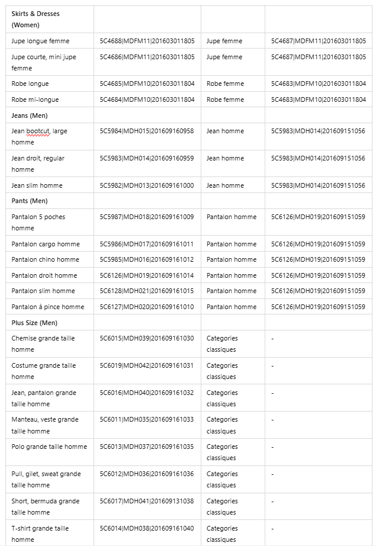Select the "Chemise grande taille homme" cell
Image resolution: width=376 pixels, height=546 pixels.
tap(43, 343)
